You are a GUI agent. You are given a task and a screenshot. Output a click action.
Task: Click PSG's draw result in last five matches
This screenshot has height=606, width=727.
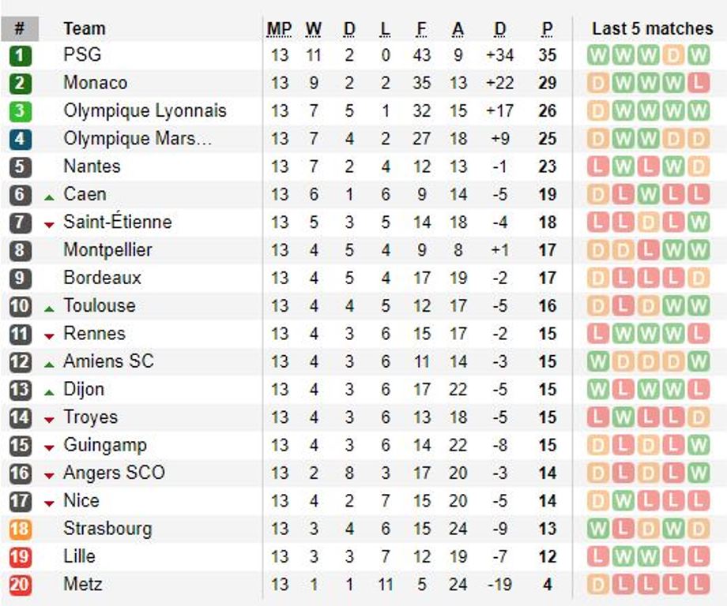(673, 55)
